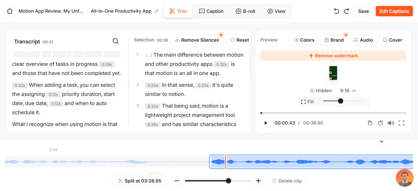This screenshot has width=418, height=191.
Task: Click the All-In-One Productivity App title
Action: (121, 11)
